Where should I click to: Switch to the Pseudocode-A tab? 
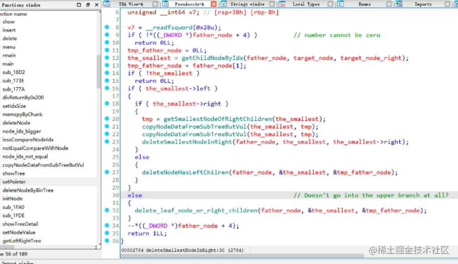(189, 4)
